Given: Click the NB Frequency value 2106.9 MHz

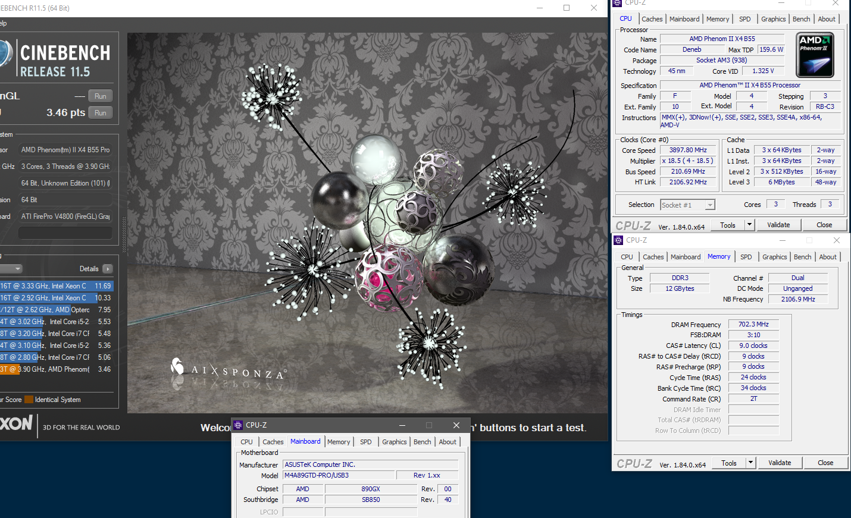Looking at the screenshot, I should (797, 299).
